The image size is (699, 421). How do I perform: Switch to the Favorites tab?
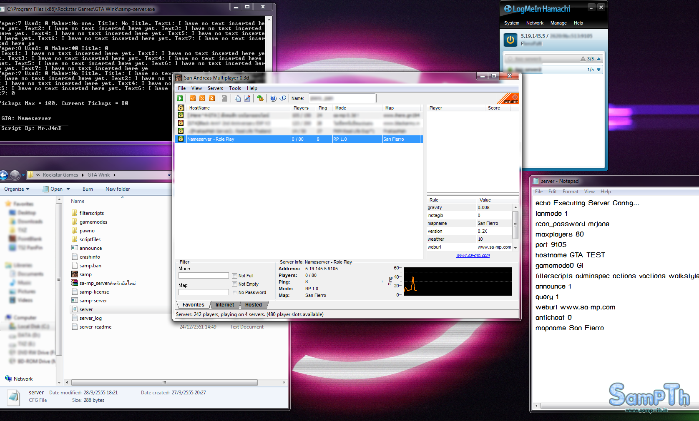coord(194,305)
